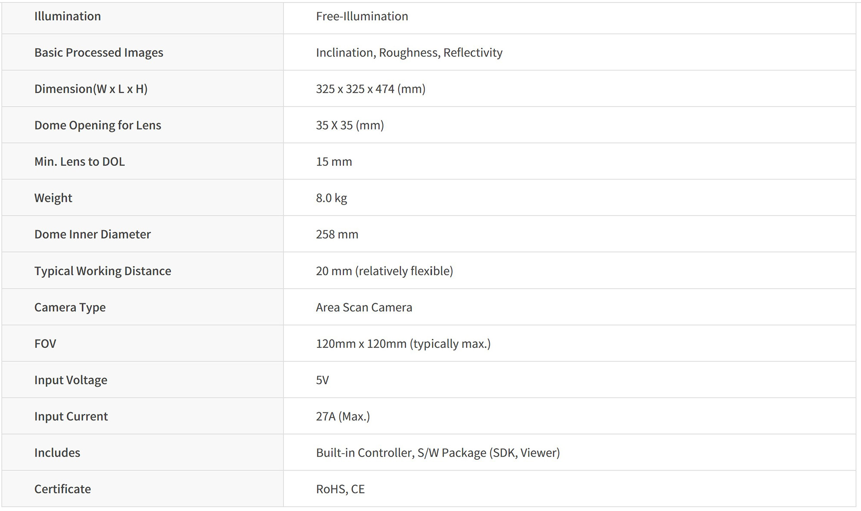Select the Basic Processed Images label
Screen dimensions: 861x511
coord(99,53)
